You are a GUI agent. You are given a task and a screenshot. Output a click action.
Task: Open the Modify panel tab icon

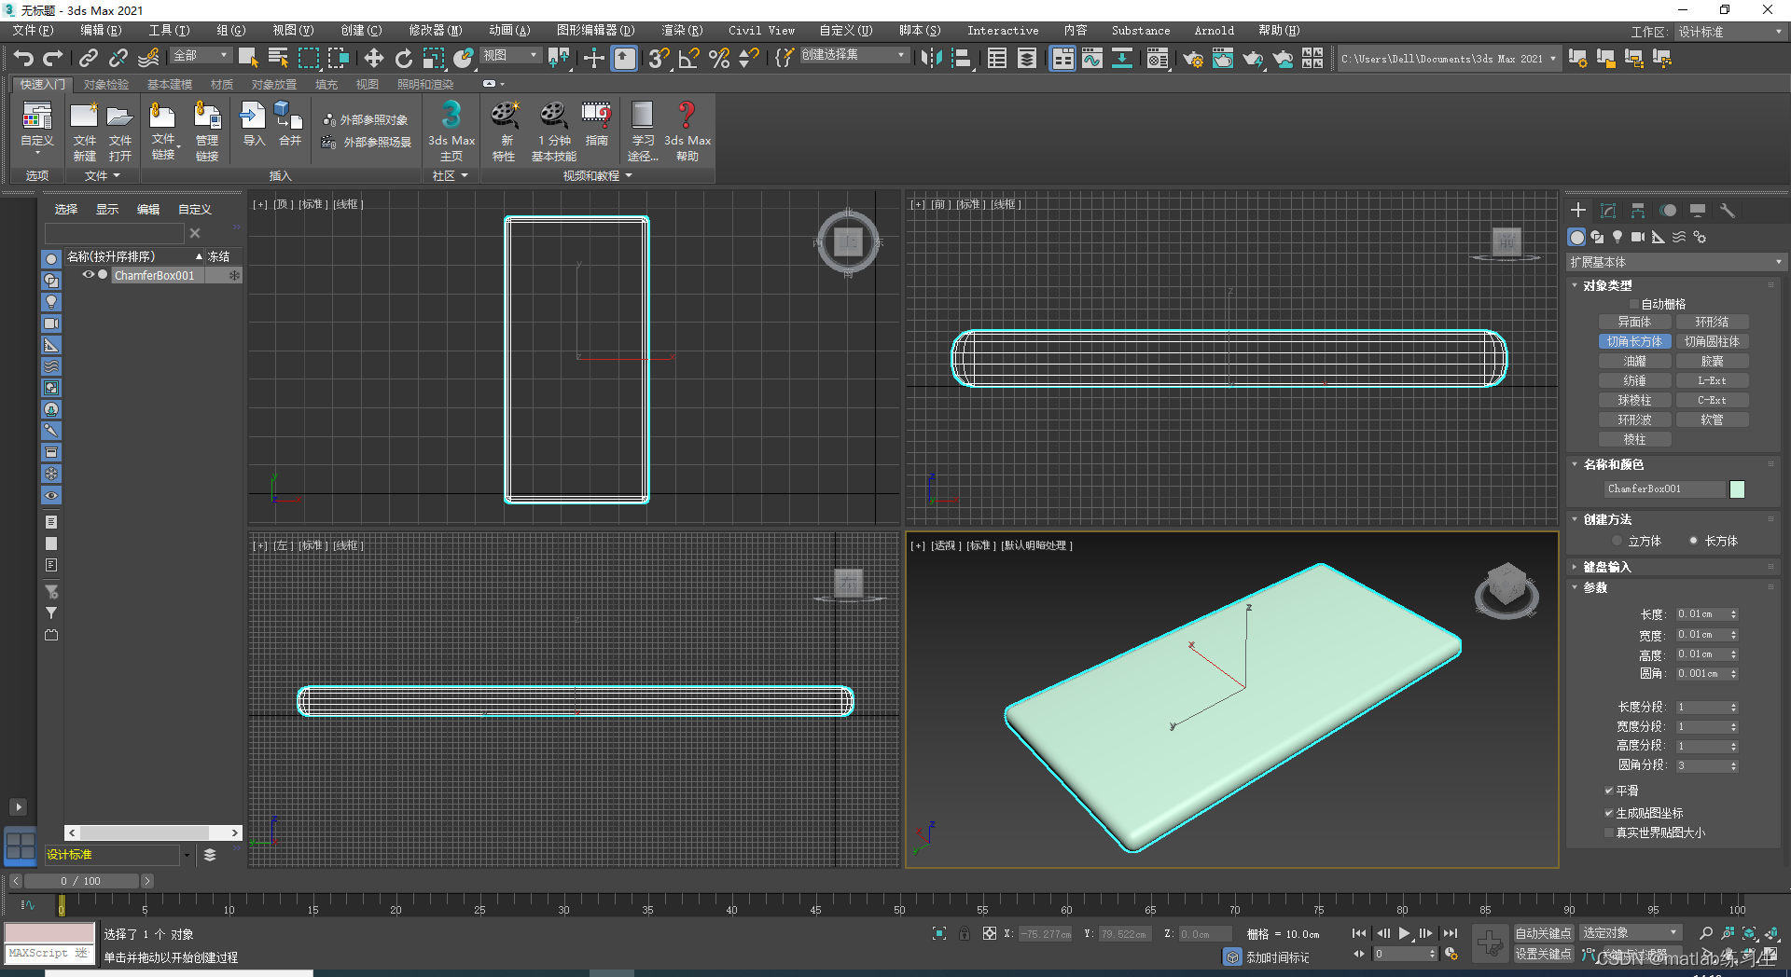click(1608, 211)
